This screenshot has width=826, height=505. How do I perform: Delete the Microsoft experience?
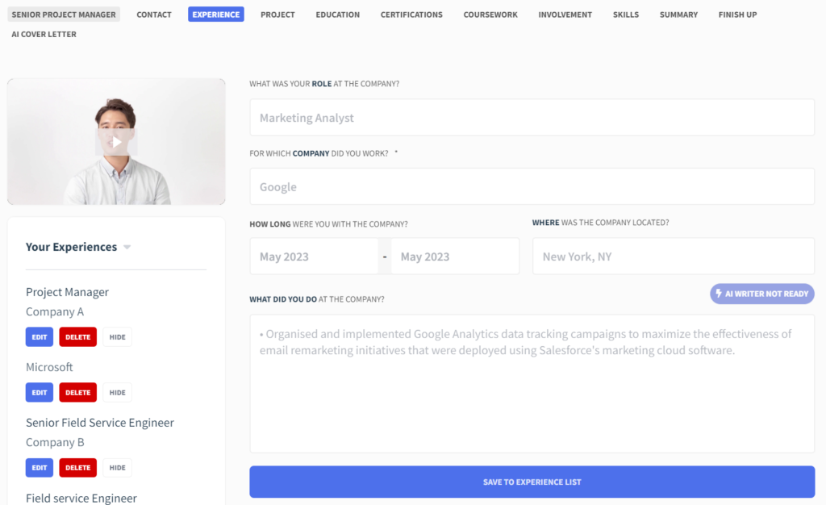[x=78, y=392]
